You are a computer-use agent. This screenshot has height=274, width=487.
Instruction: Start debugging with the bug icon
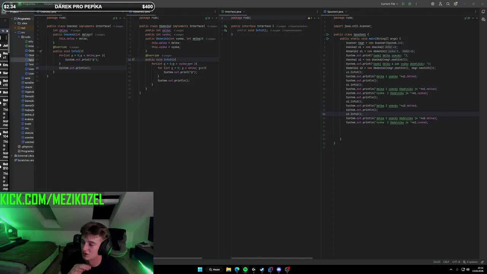pos(410,4)
